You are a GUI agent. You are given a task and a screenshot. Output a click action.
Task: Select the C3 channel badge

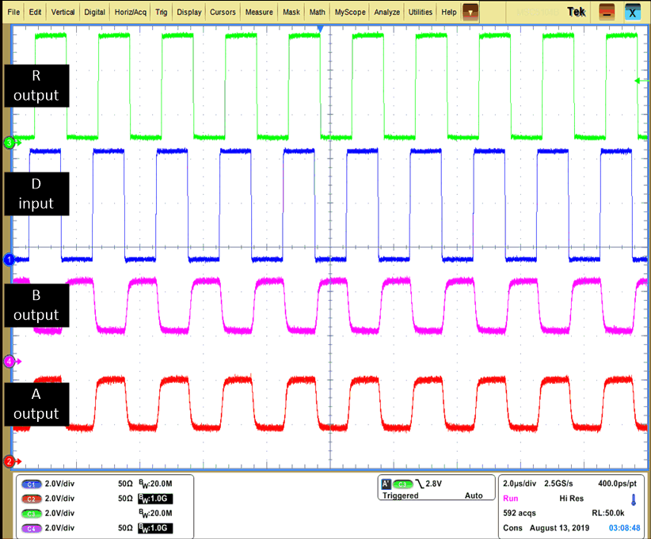coord(30,513)
